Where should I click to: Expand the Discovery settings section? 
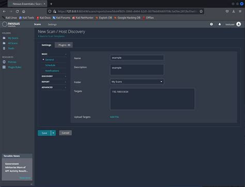[54, 76]
